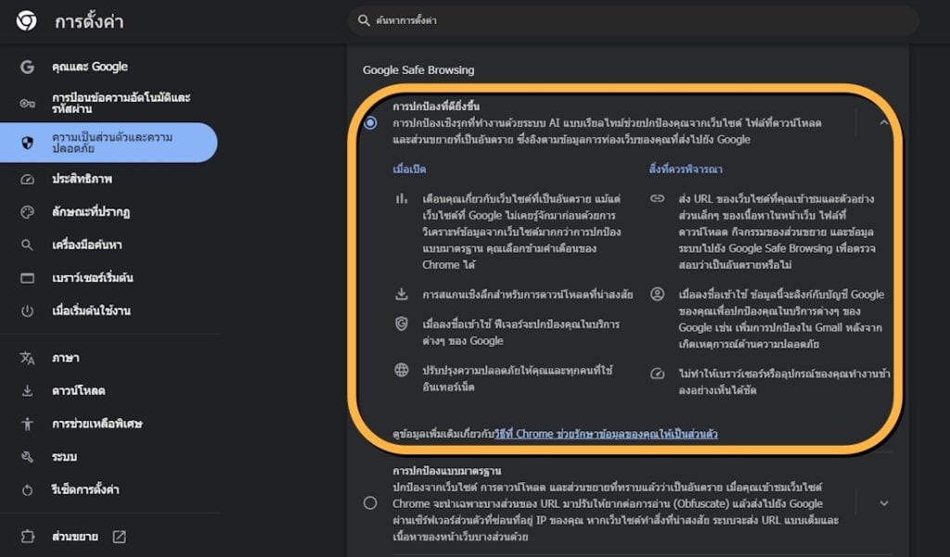Select คุณและ Google sidebar item
Image resolution: width=950 pixels, height=557 pixels.
(90, 67)
